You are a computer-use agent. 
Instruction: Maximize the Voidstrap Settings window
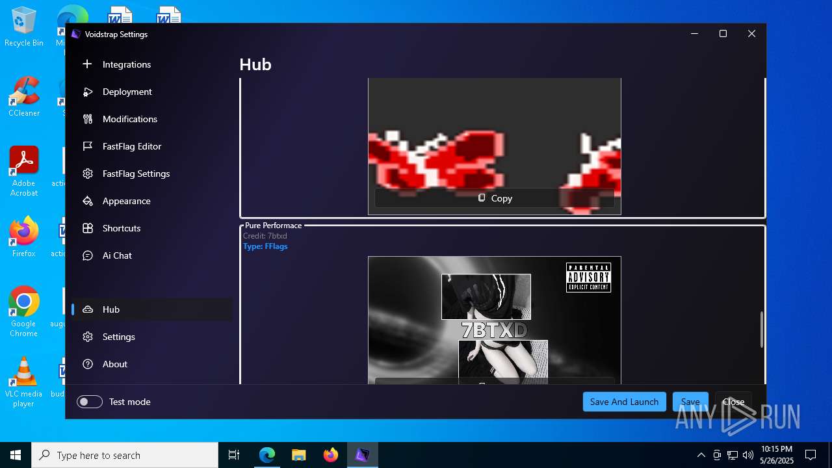723,34
